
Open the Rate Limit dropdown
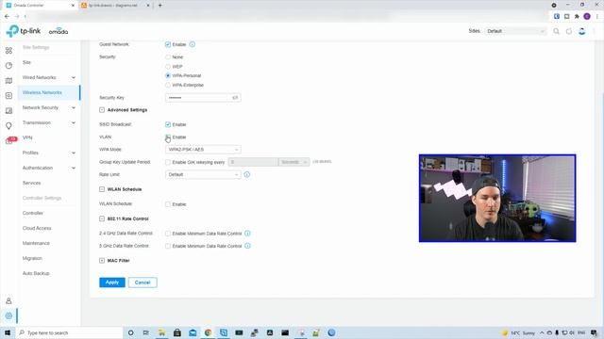(x=203, y=174)
